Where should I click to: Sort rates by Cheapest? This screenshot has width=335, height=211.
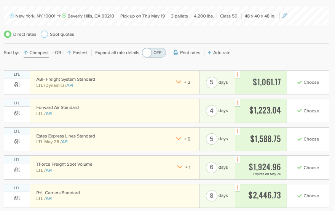click(36, 53)
